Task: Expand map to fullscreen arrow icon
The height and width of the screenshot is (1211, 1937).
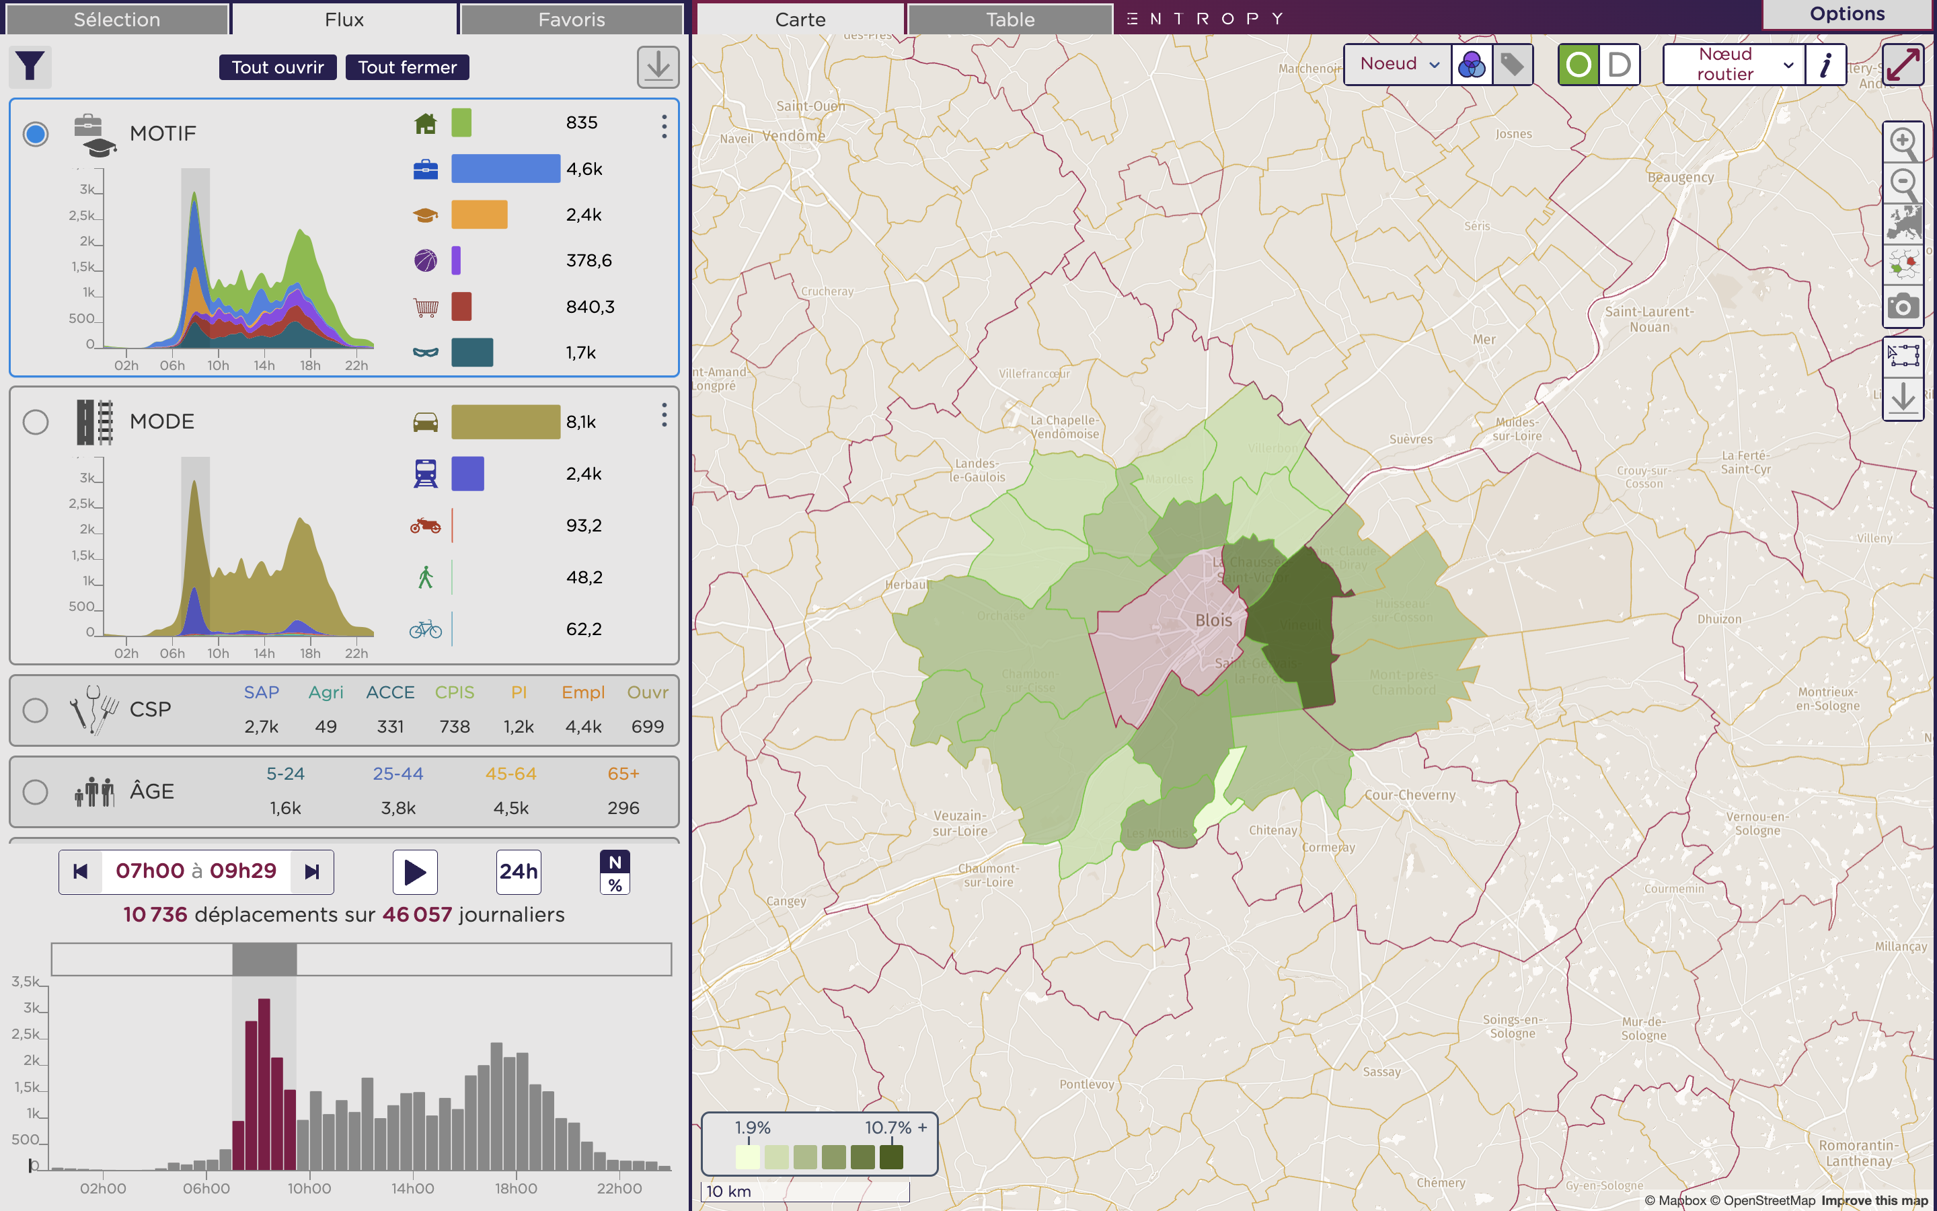Action: point(1903,64)
